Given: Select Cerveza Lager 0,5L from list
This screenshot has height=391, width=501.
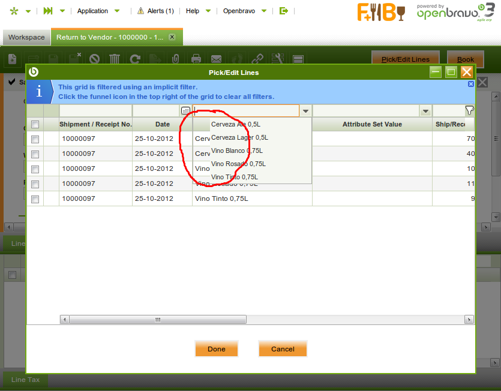Looking at the screenshot, I should point(252,137).
